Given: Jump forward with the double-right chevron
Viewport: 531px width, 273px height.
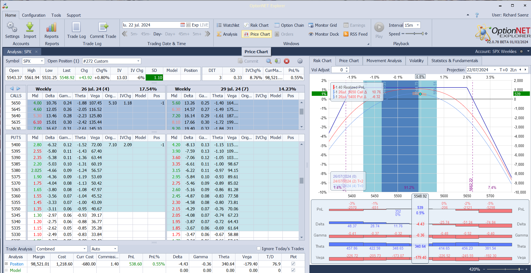Looking at the screenshot, I should (208, 34).
